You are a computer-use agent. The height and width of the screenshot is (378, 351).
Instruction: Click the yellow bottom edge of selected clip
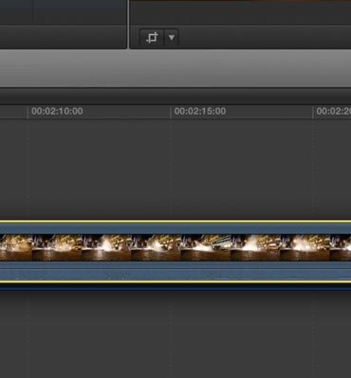175,281
